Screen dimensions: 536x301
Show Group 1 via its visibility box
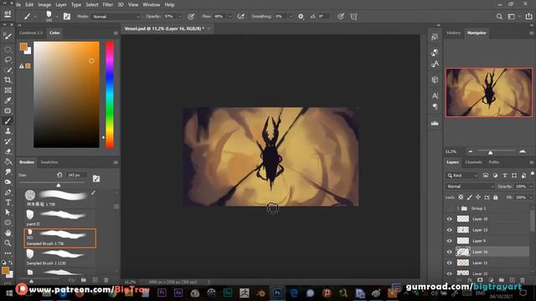click(x=450, y=208)
